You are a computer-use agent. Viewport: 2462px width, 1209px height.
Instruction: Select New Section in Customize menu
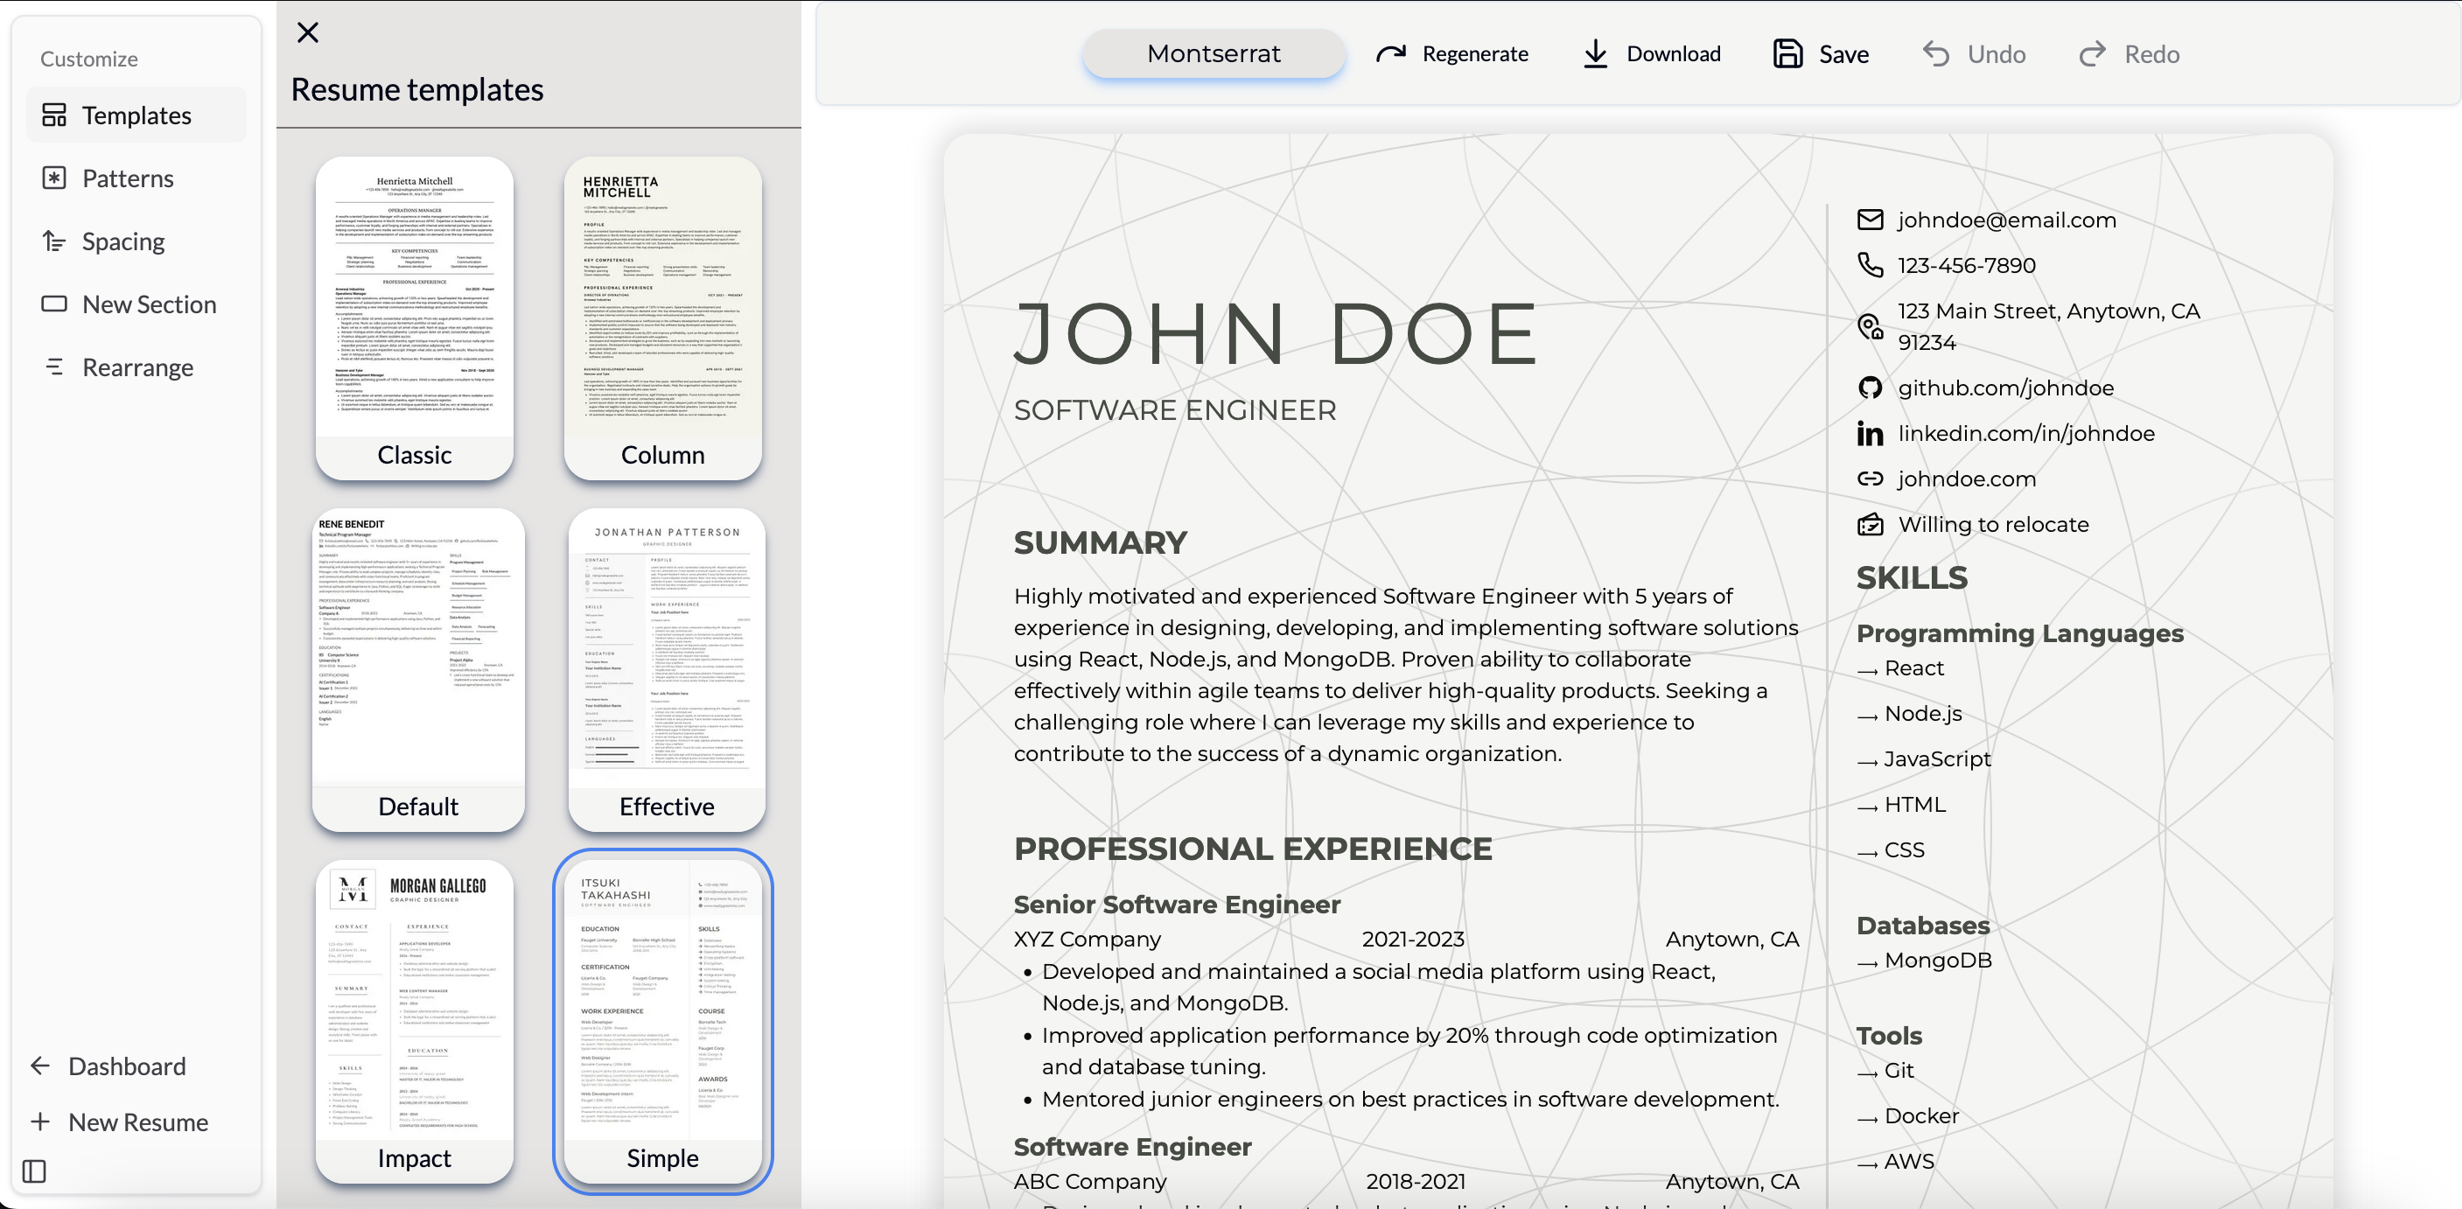[149, 304]
